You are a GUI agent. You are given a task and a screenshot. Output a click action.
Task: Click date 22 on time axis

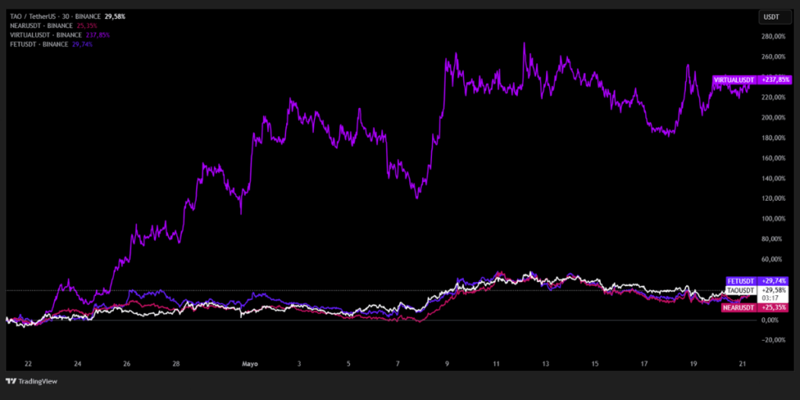click(28, 364)
